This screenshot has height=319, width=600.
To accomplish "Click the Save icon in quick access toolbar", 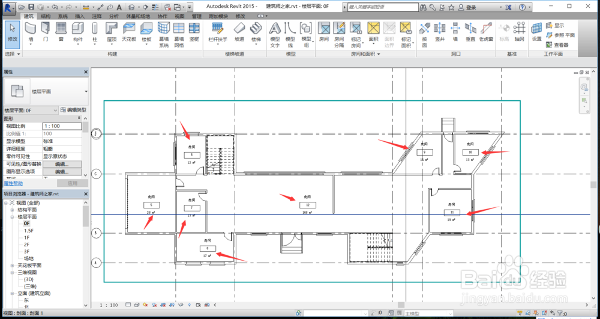I will coord(31,7).
